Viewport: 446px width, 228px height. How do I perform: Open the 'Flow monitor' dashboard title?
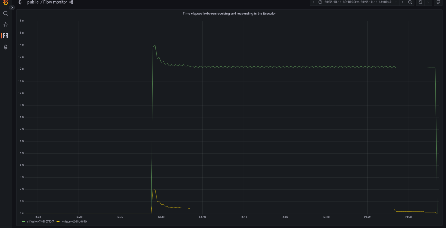coord(55,2)
